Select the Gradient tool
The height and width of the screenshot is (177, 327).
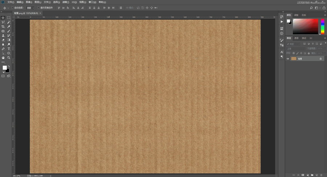pos(9,40)
